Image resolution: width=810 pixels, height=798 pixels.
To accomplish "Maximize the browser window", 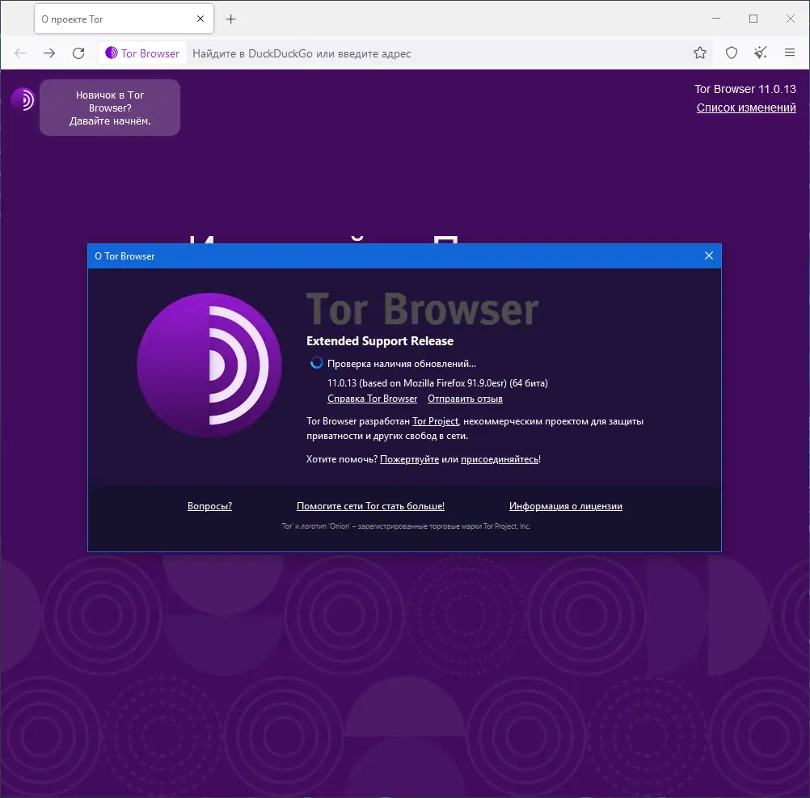I will [x=753, y=19].
